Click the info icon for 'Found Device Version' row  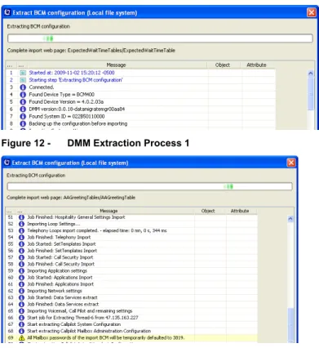(x=23, y=102)
